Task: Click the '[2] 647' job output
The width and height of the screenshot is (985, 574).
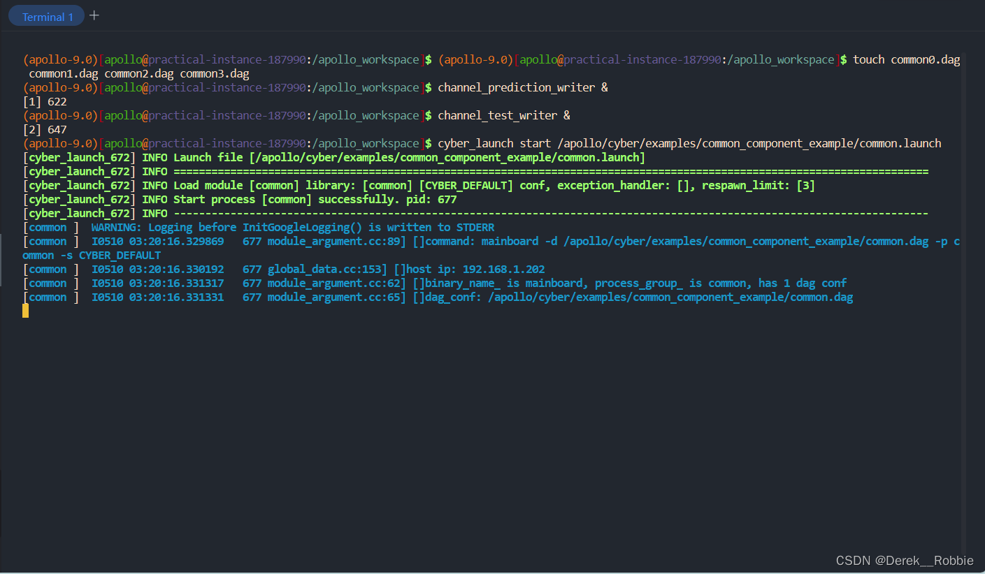Action: (x=45, y=130)
